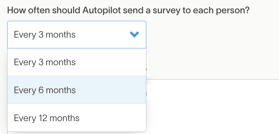Click the selected Every 3 months value box

(x=77, y=34)
